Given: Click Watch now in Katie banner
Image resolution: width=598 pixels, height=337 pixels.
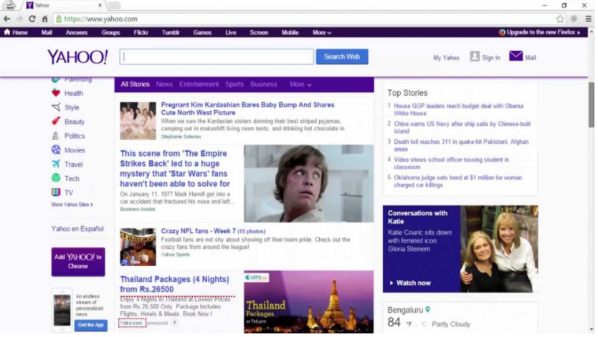Looking at the screenshot, I should coord(410,283).
